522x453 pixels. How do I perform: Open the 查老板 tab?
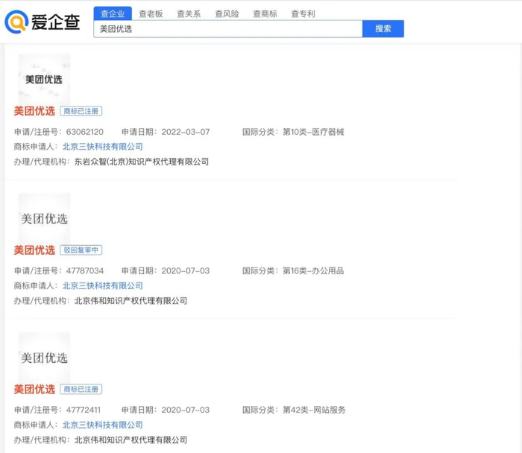pyautogui.click(x=151, y=13)
